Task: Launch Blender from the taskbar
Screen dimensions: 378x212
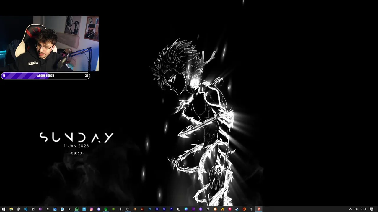Action: click(135, 209)
